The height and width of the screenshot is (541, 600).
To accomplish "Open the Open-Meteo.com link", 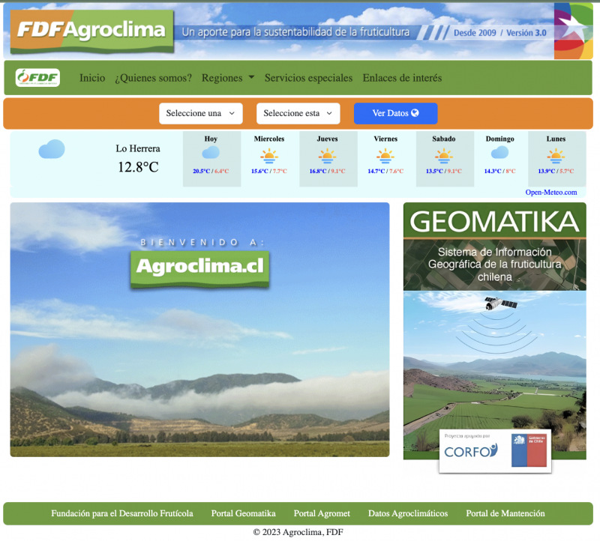I will point(551,193).
